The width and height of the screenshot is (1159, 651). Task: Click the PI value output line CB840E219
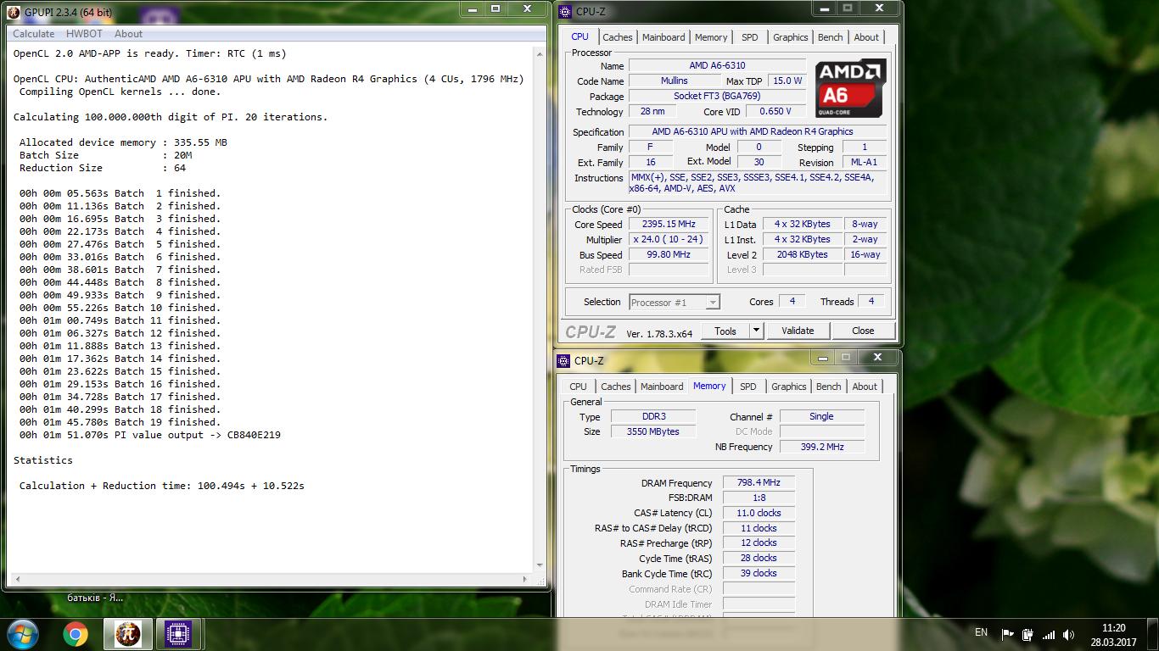[x=149, y=435]
